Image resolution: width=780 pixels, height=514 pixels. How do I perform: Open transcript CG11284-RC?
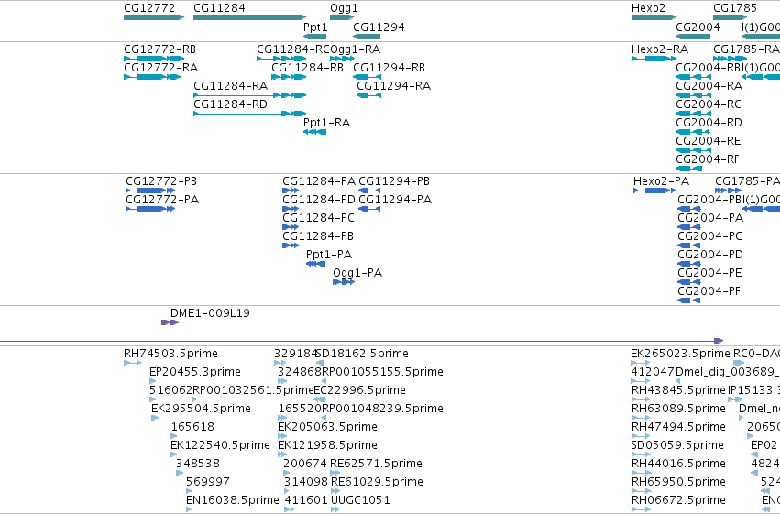point(281,59)
